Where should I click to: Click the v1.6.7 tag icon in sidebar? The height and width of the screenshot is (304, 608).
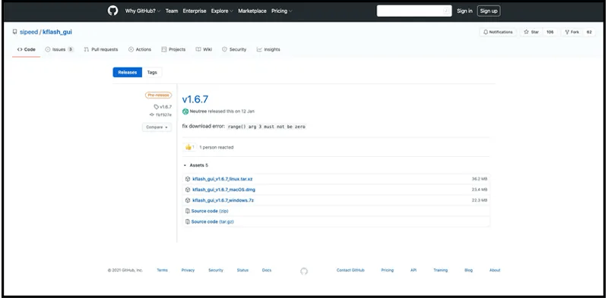pyautogui.click(x=157, y=107)
